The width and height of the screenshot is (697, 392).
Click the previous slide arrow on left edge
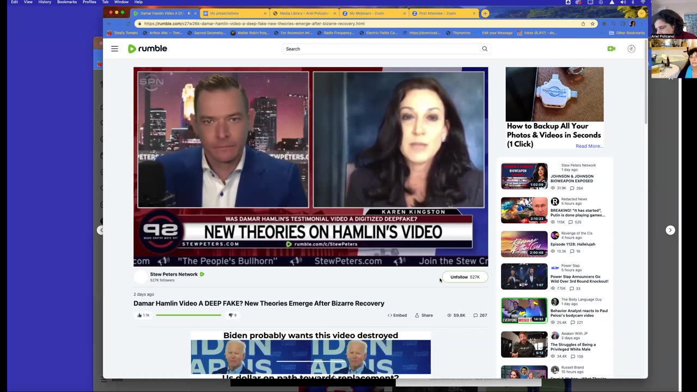(x=100, y=230)
